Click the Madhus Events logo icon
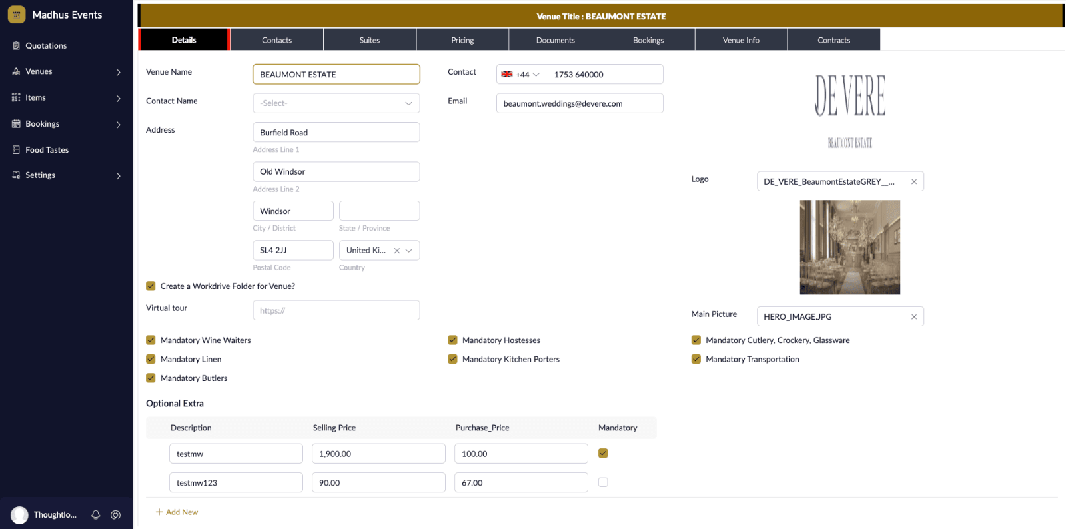The image size is (1066, 529). (x=17, y=15)
